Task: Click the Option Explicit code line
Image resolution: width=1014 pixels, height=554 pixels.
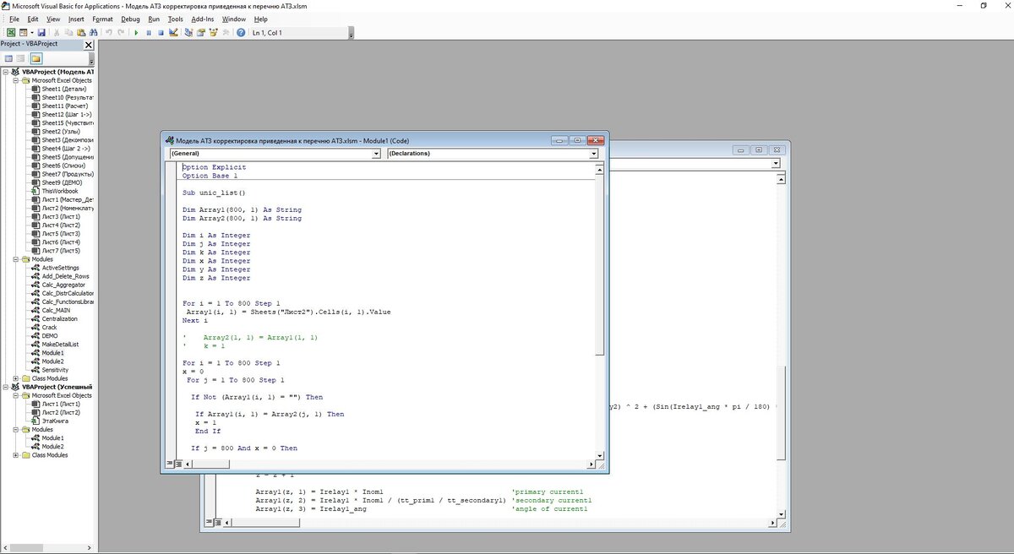Action: [x=214, y=167]
